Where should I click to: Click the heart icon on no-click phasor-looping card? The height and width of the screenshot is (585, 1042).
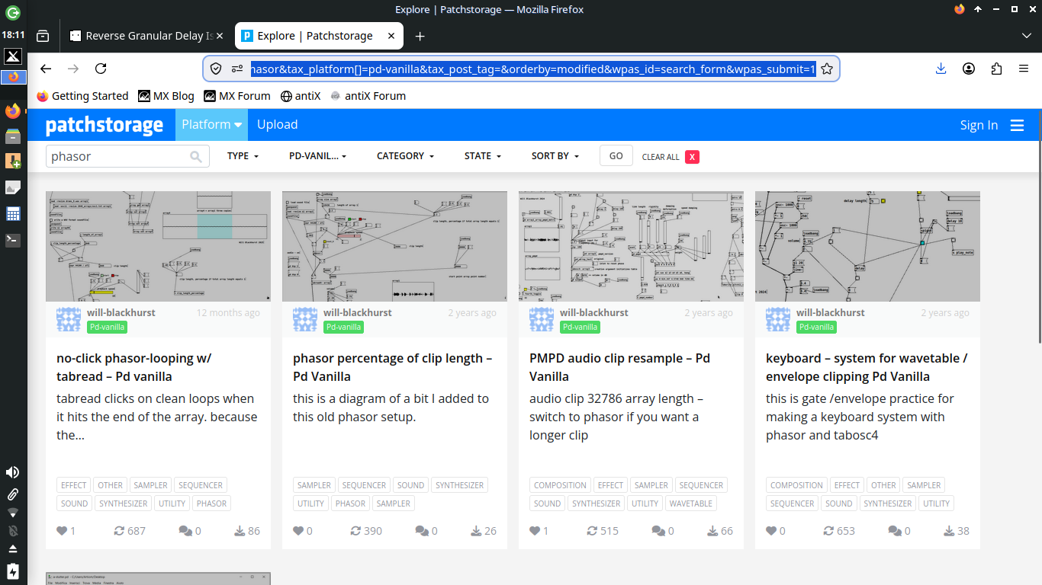coord(62,531)
